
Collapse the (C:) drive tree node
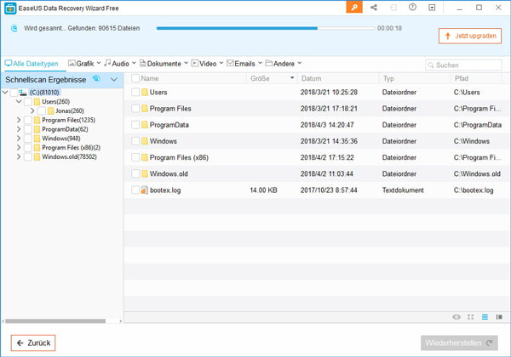pos(5,93)
